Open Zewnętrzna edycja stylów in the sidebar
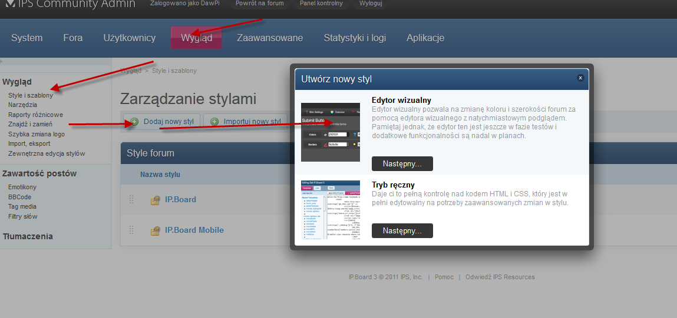Viewport: 677px width, 318px height. coord(47,153)
